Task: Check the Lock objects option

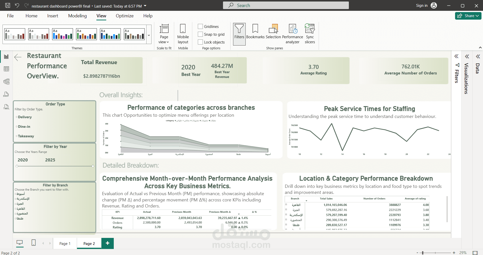Action: click(200, 42)
